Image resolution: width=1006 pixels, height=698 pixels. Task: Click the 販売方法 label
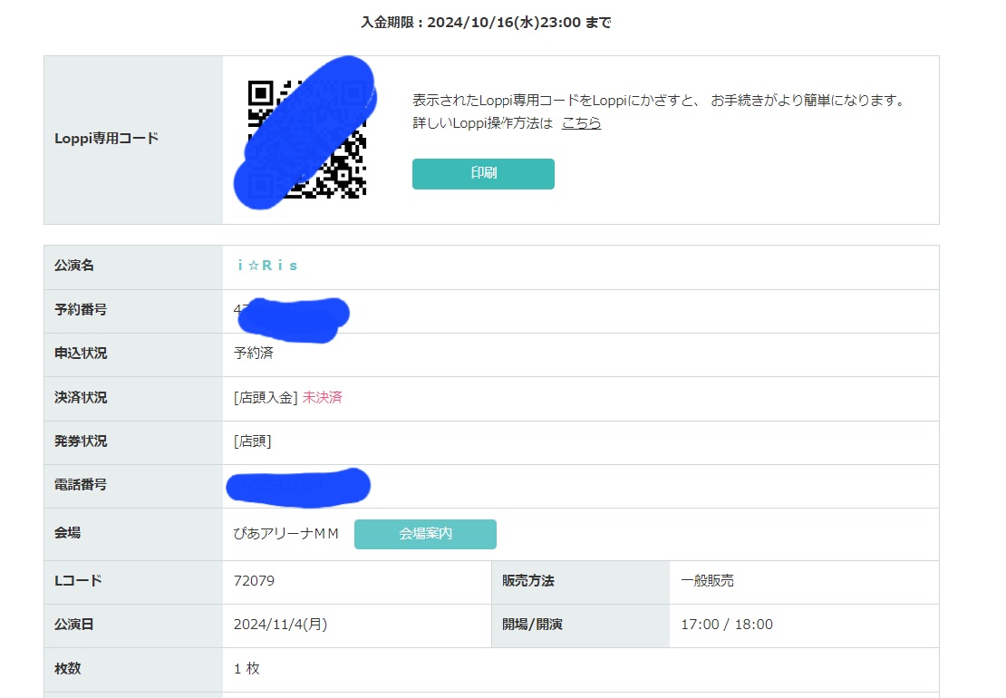(x=528, y=580)
